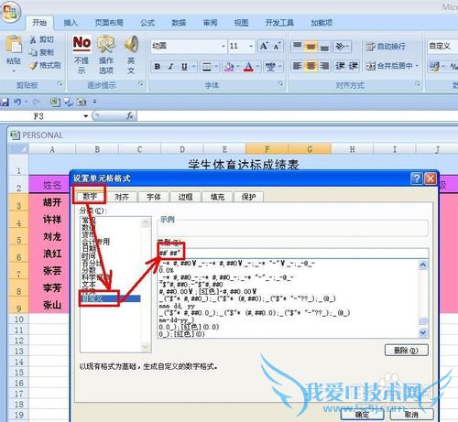
Task: Click the red font color A icon
Action: 249,67
